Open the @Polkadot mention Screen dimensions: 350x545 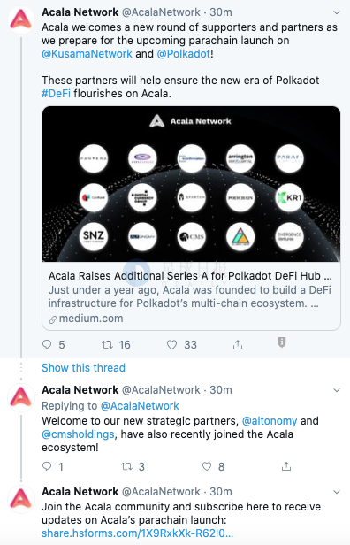[x=184, y=54]
